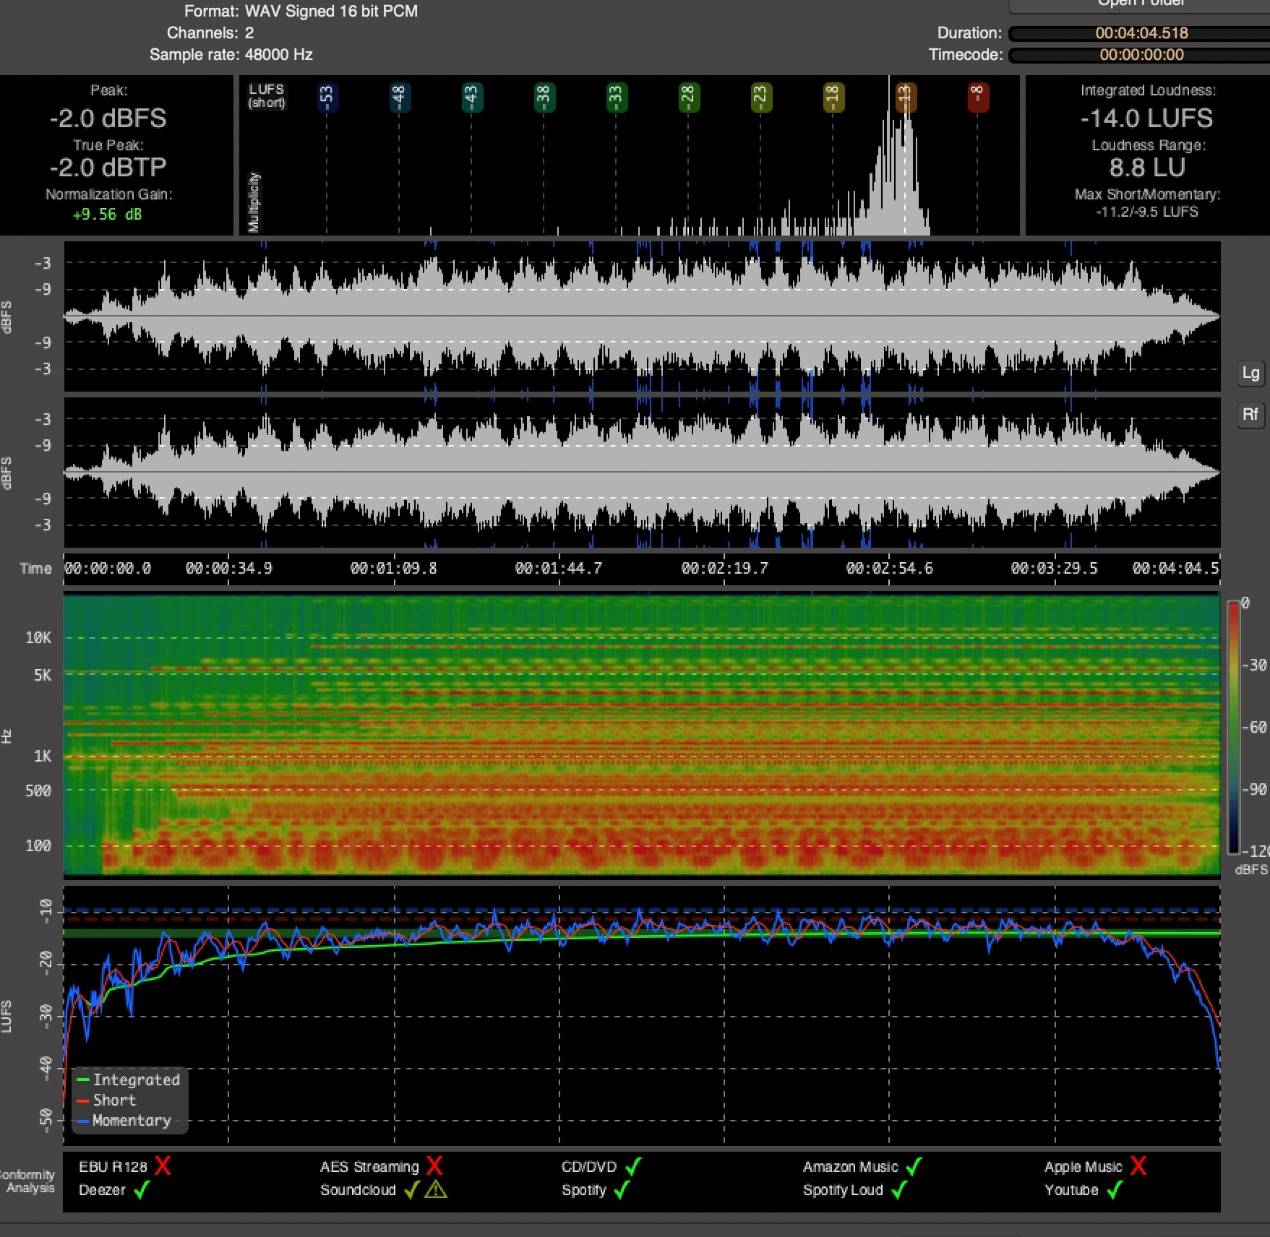Click the Soundcloud yellow warning triangle icon
The image size is (1270, 1237).
(435, 1189)
